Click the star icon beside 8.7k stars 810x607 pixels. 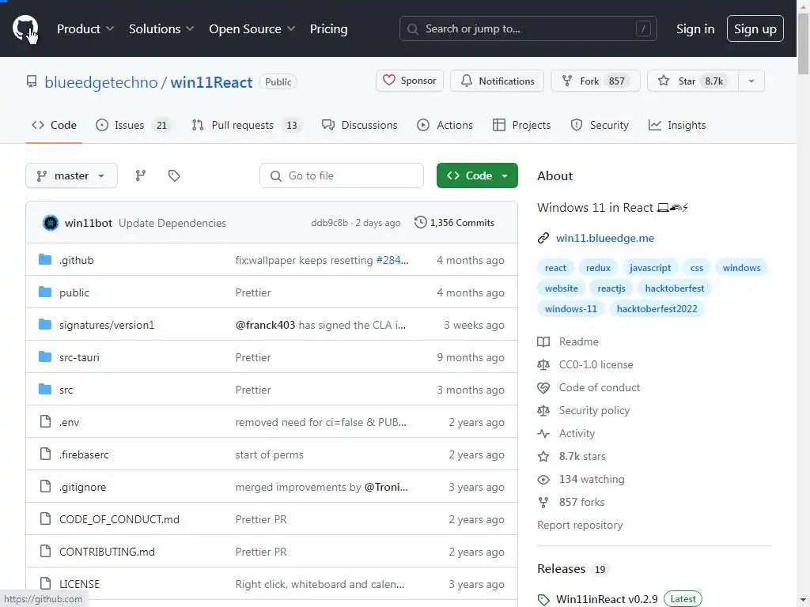(543, 456)
